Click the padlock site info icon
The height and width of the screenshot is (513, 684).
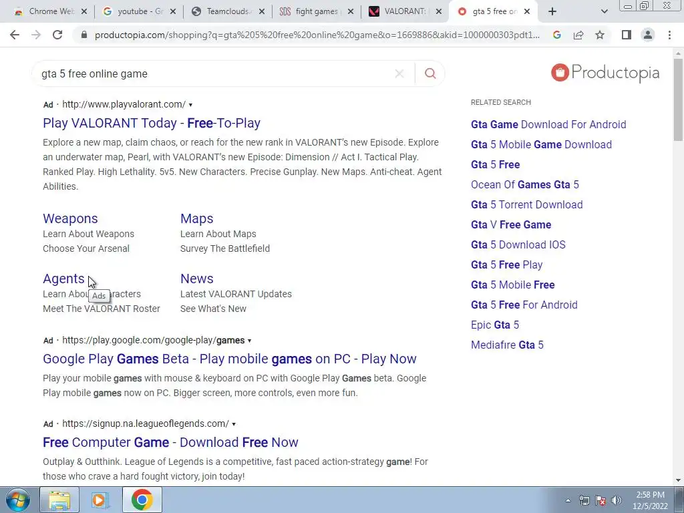coord(84,35)
